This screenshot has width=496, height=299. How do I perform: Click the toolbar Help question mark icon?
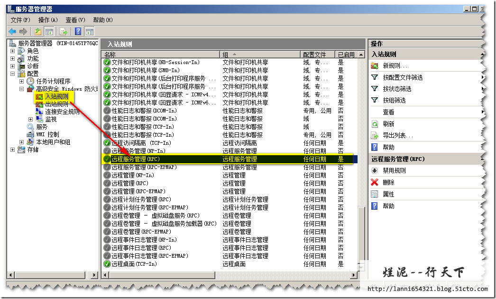pyautogui.click(x=78, y=32)
